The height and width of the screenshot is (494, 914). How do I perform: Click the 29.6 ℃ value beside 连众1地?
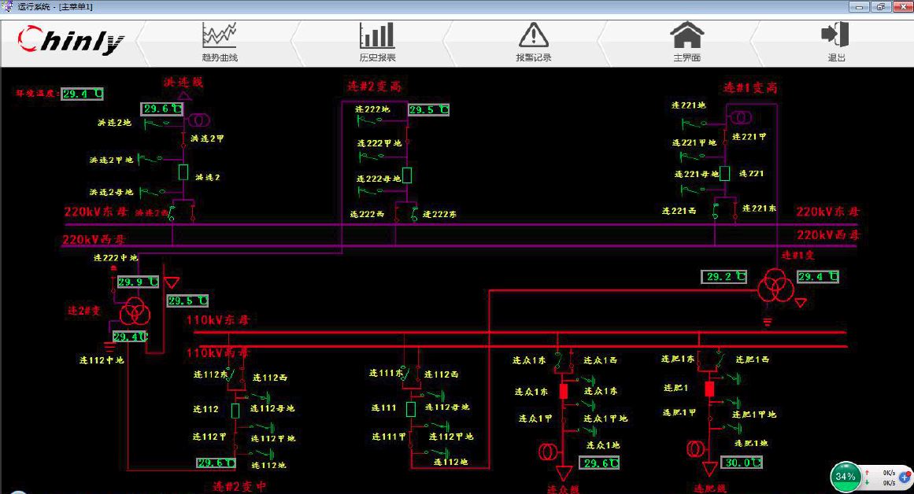600,463
